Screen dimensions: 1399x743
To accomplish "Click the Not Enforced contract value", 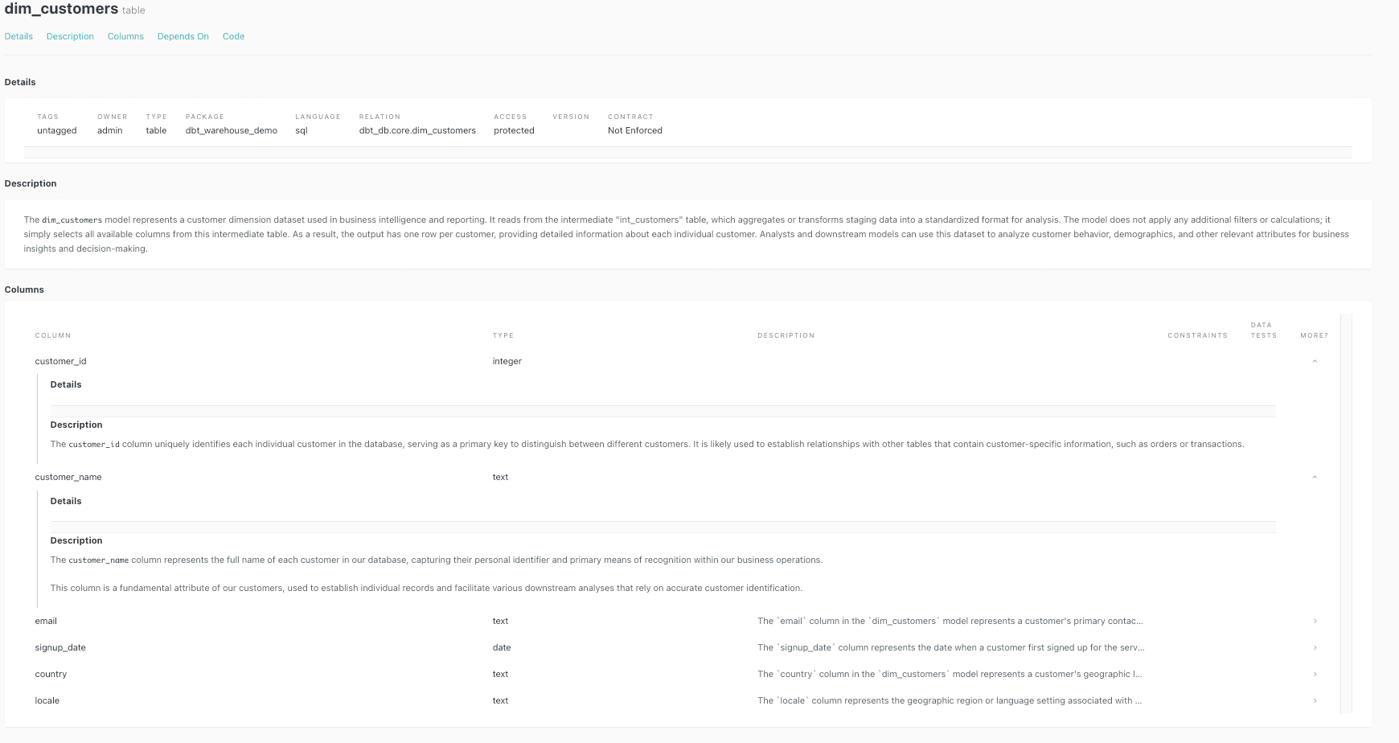I will pyautogui.click(x=634, y=130).
